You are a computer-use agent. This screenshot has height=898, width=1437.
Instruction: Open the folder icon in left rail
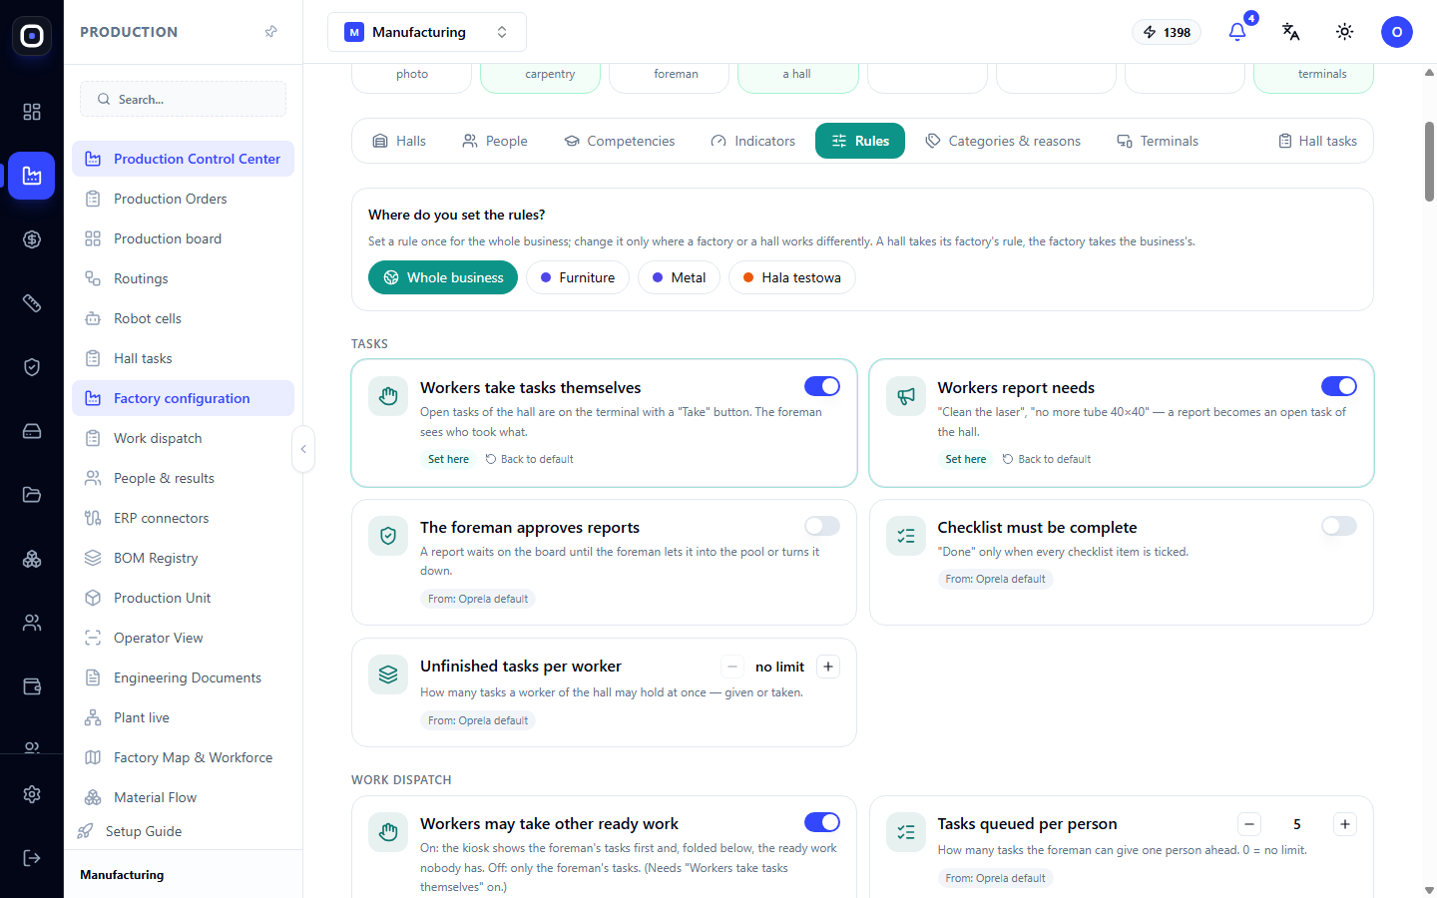(x=32, y=495)
